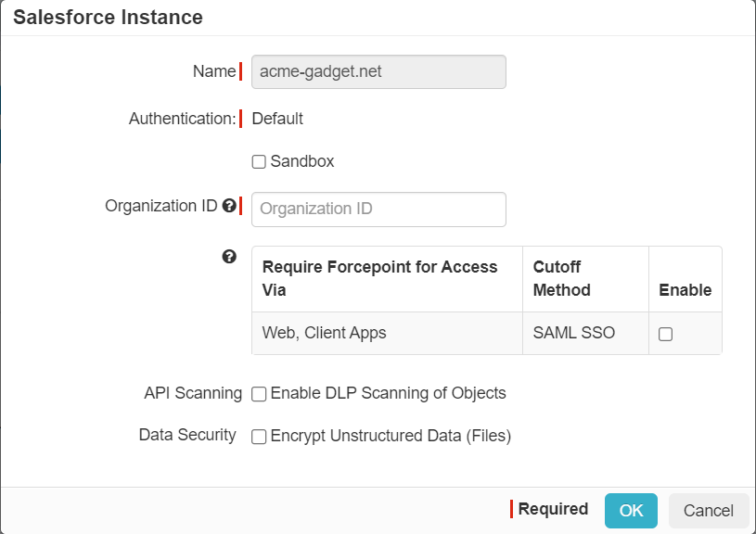The height and width of the screenshot is (534, 756).
Task: Click the required marker next to Authentication
Action: pos(240,119)
